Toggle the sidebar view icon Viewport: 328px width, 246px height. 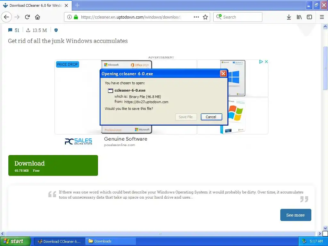click(x=309, y=17)
